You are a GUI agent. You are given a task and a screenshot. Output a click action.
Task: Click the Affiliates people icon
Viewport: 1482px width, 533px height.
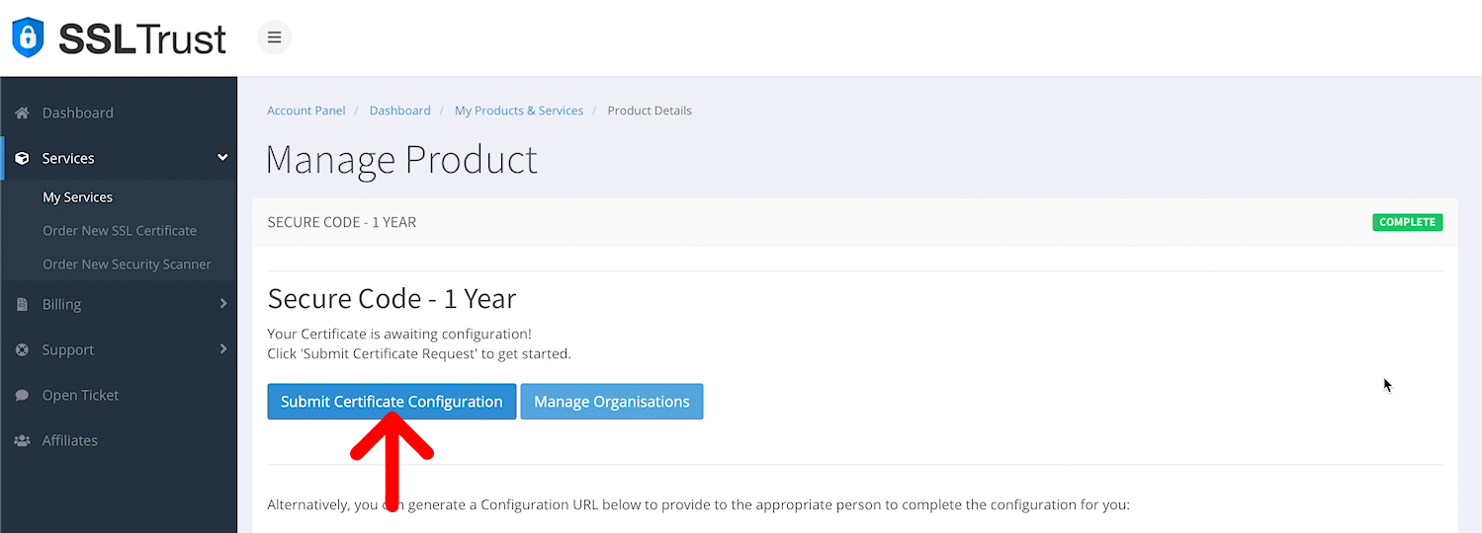(22, 440)
